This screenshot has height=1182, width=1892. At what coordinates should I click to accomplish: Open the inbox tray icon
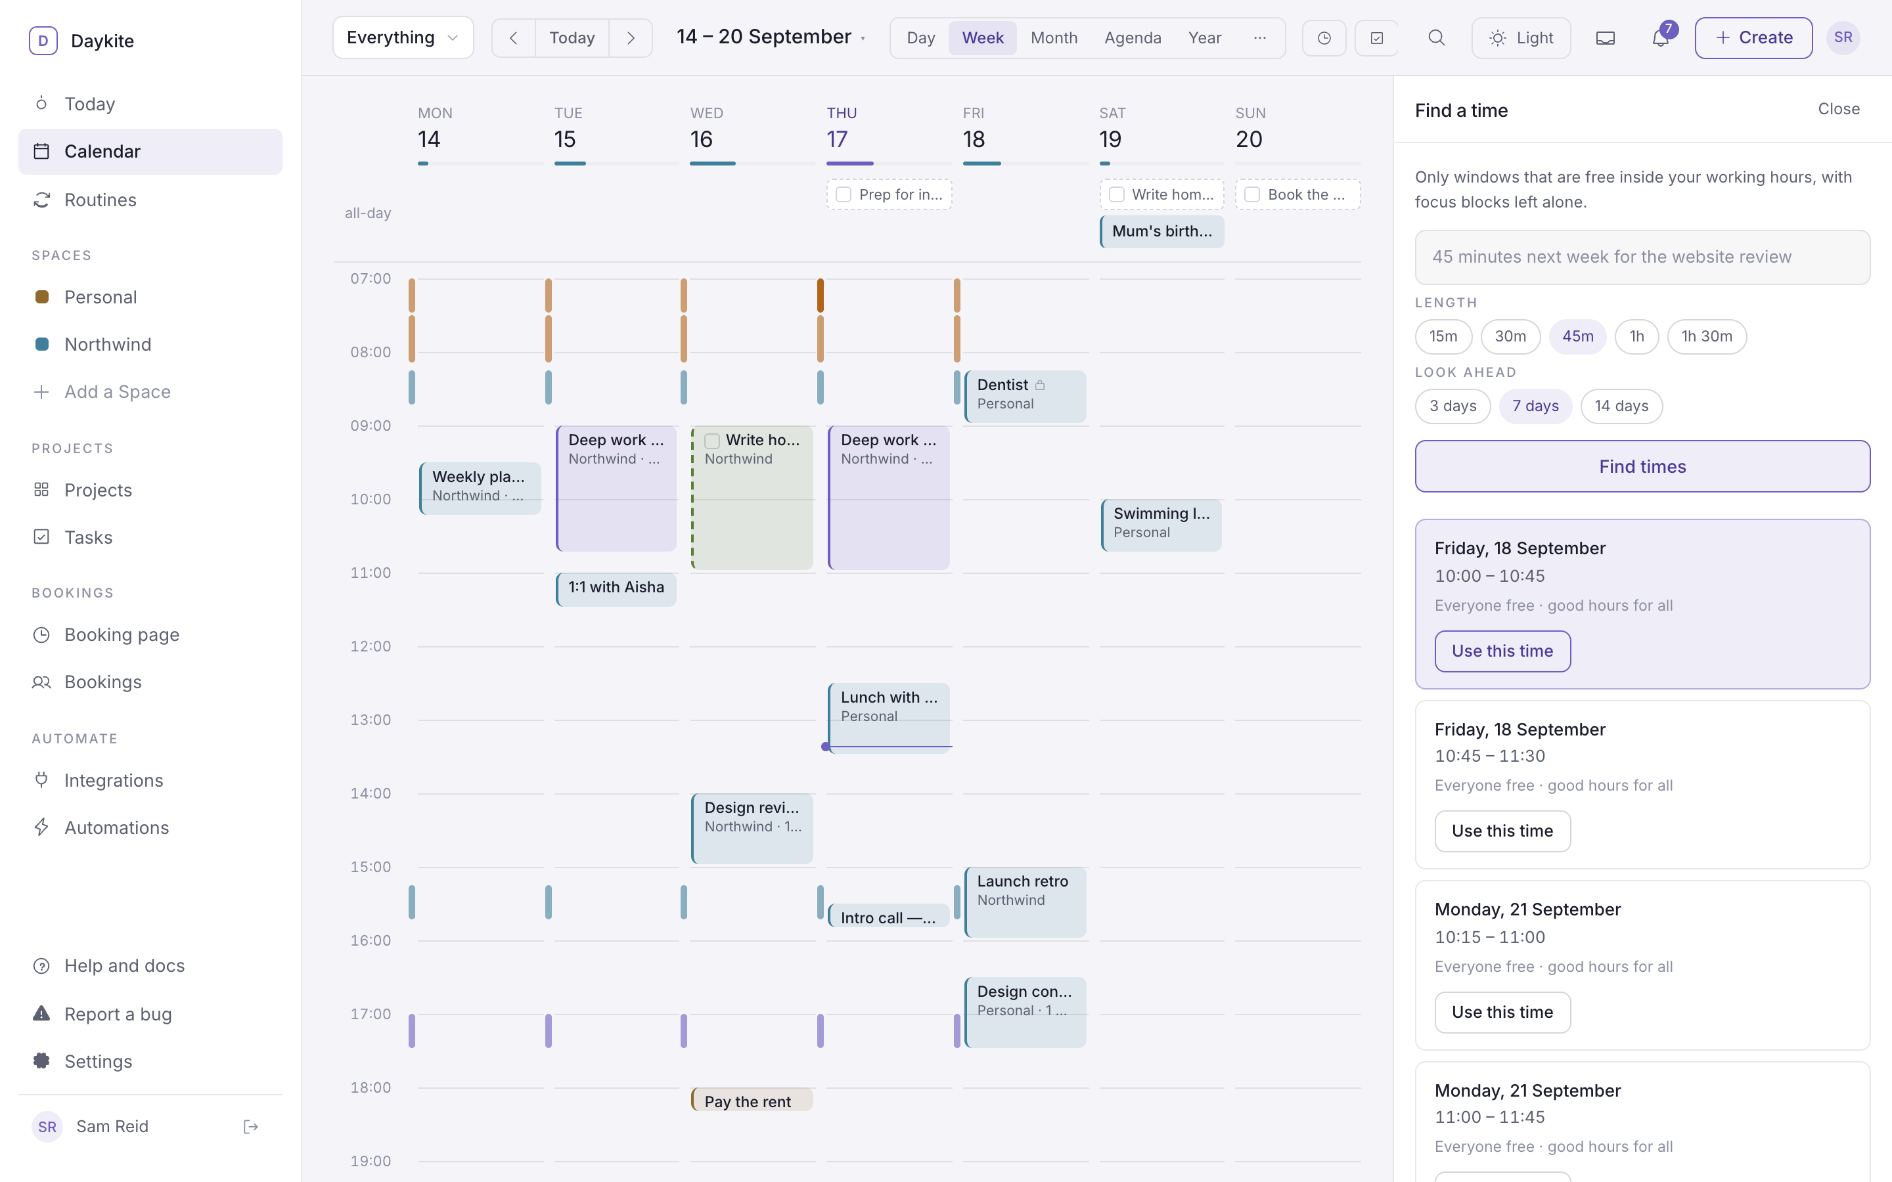pos(1605,37)
